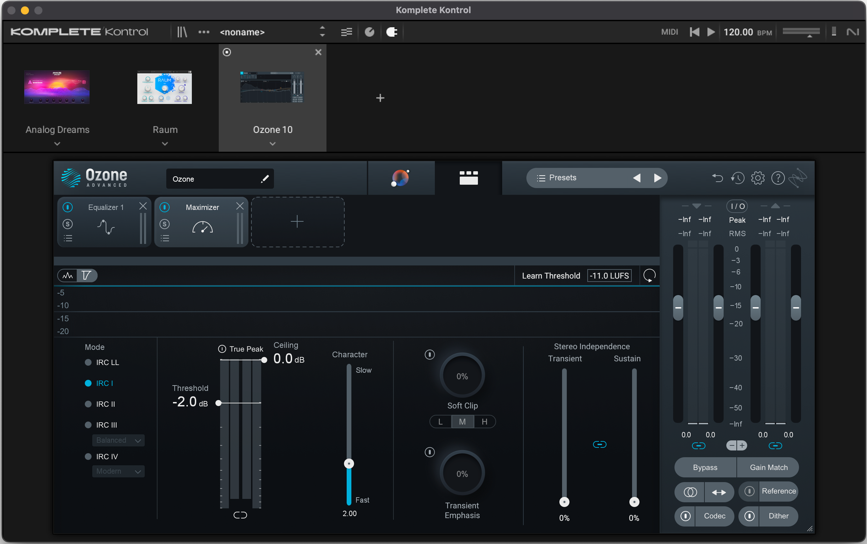This screenshot has height=544, width=867.
Task: Expand output meter options triangle
Action: (x=775, y=206)
